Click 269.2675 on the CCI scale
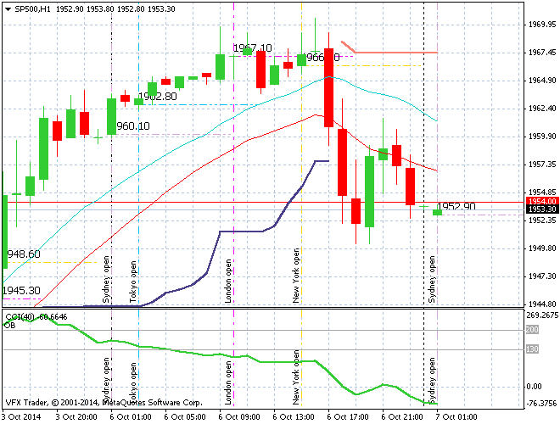The height and width of the screenshot is (424, 560). 542,315
